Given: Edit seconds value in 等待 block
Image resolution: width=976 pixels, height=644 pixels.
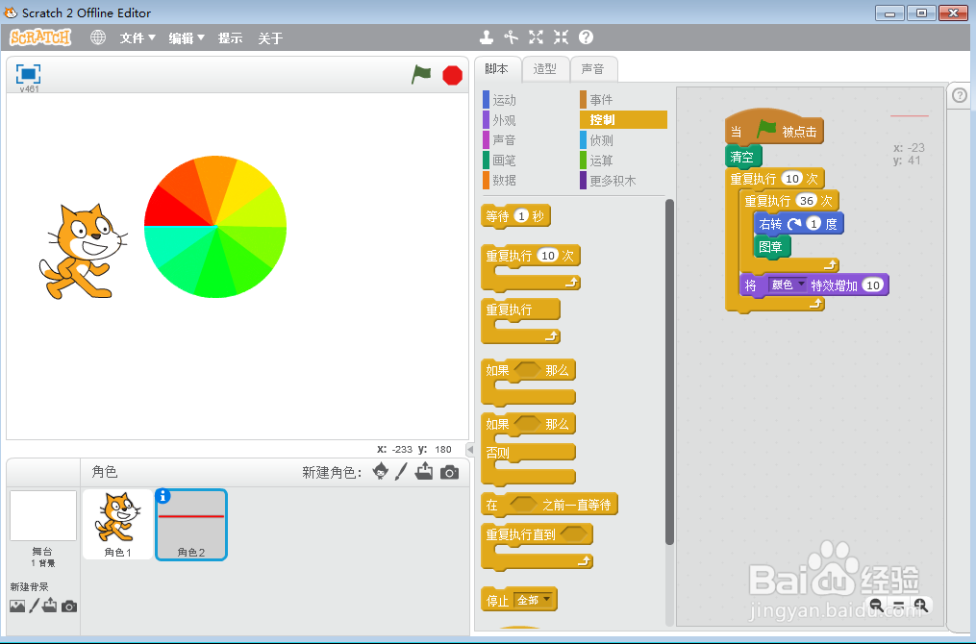Looking at the screenshot, I should click(521, 216).
